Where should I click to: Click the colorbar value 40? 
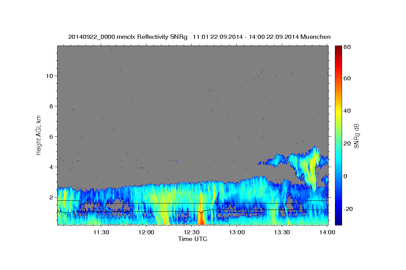point(346,111)
